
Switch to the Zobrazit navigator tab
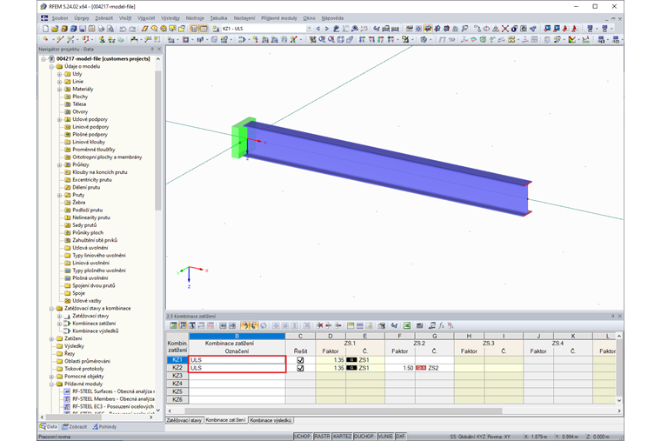pyautogui.click(x=75, y=427)
